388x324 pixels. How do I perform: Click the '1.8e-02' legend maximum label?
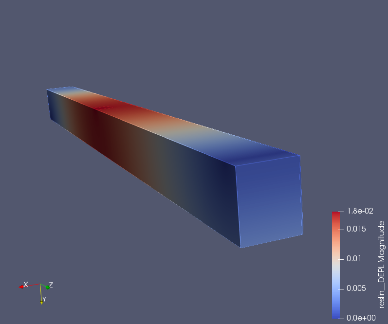coord(360,211)
